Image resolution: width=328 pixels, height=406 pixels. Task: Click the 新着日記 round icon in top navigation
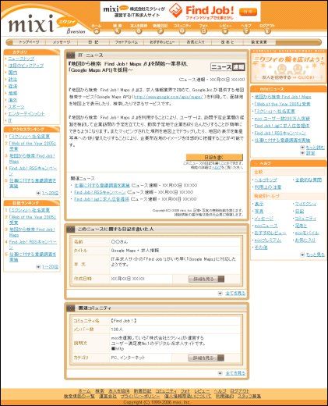tap(160, 31)
